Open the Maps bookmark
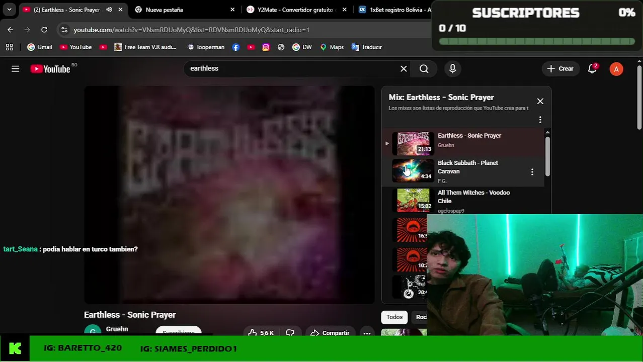The image size is (643, 362). click(332, 47)
